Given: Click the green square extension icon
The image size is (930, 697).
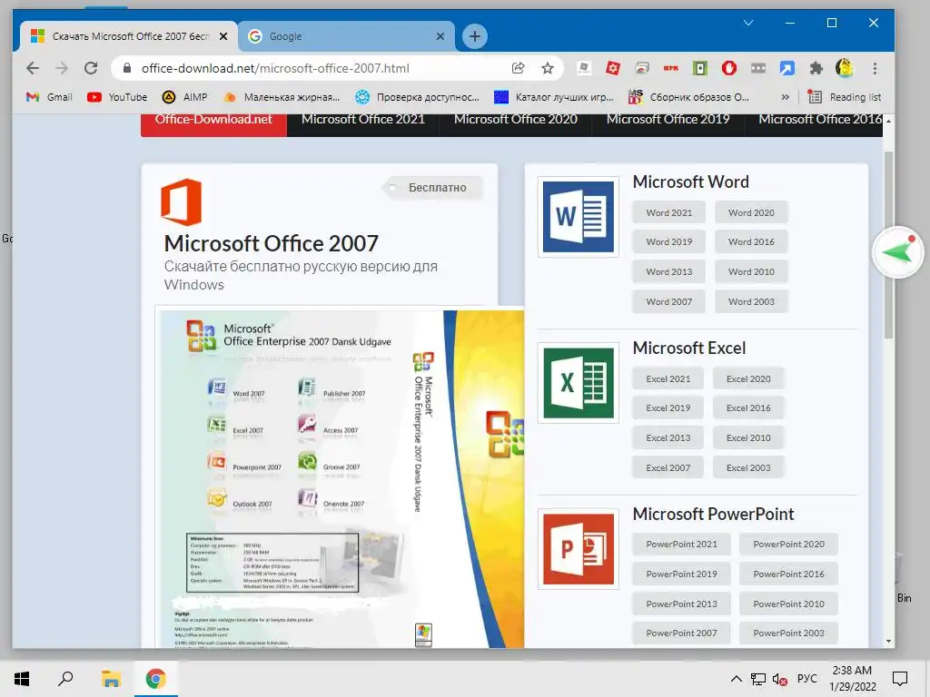Looking at the screenshot, I should coord(700,68).
